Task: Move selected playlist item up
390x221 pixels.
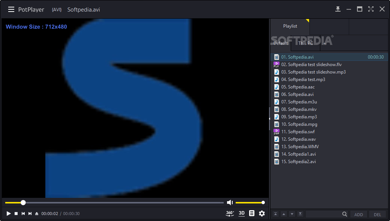Action: pos(284,214)
